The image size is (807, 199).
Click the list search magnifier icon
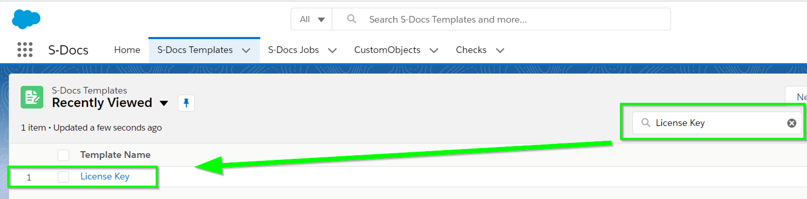(x=645, y=123)
